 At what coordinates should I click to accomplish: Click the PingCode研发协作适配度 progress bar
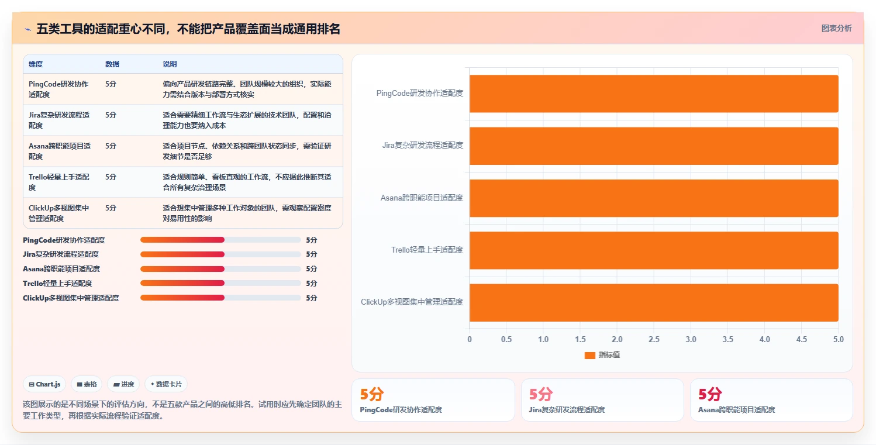[220, 240]
